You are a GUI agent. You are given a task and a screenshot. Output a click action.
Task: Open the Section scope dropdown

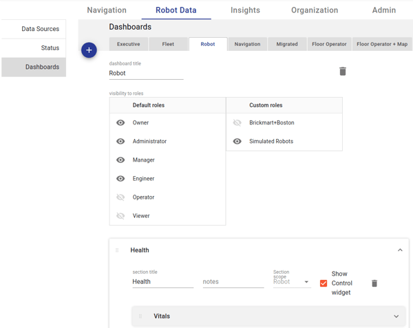[292, 282]
